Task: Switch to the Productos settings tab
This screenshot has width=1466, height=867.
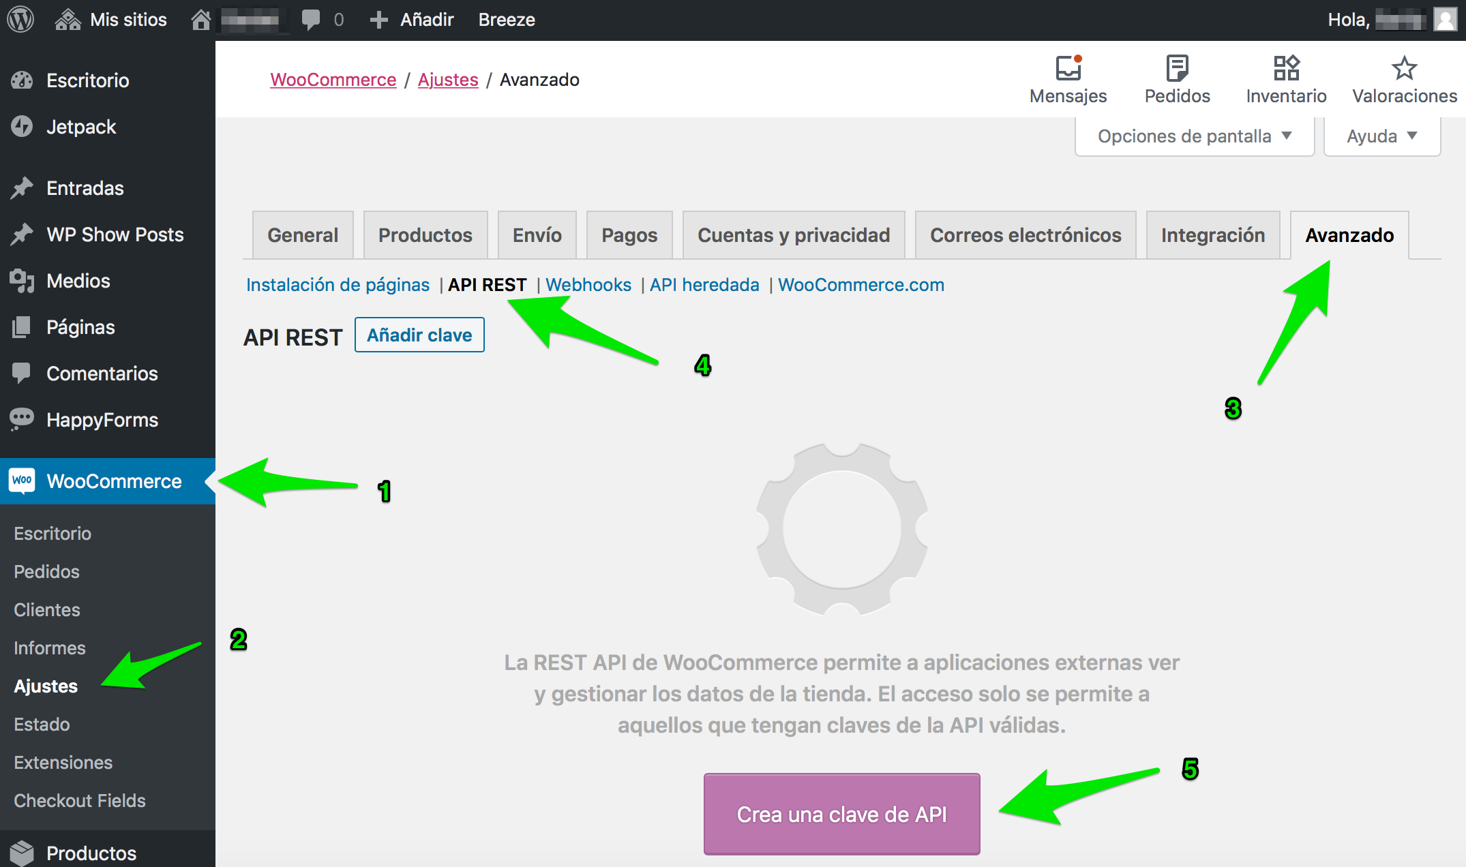Action: click(x=425, y=235)
